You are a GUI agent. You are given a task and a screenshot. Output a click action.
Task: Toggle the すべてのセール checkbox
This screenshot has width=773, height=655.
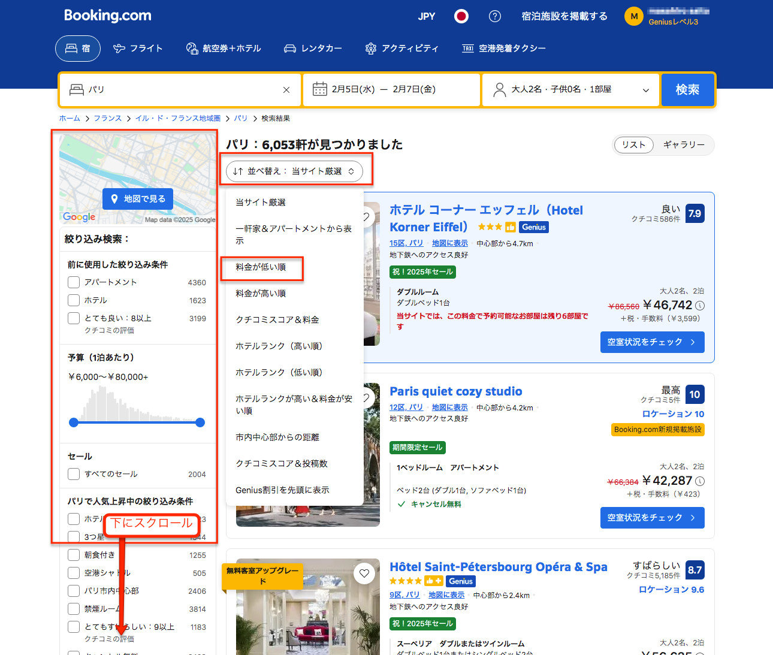tap(74, 474)
